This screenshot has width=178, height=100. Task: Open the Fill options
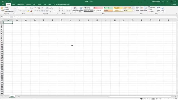point(151,9)
